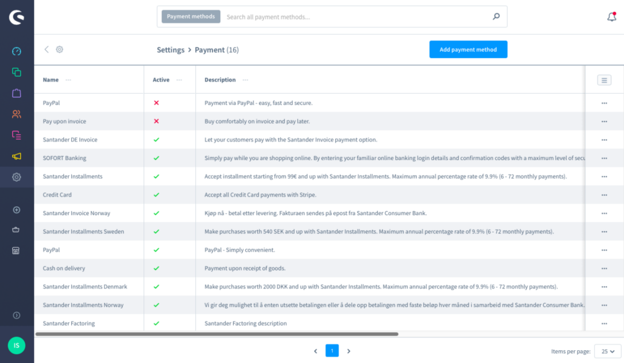This screenshot has width=624, height=363.
Task: Open Santander Installments name cell
Action: tap(73, 177)
